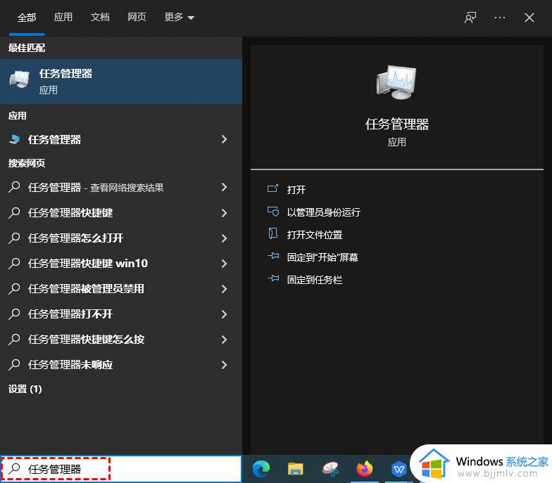The height and width of the screenshot is (483, 552).
Task: Open the 更多 dropdown menu
Action: (179, 17)
